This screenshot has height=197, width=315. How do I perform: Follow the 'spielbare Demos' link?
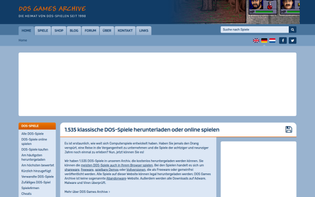(107, 170)
